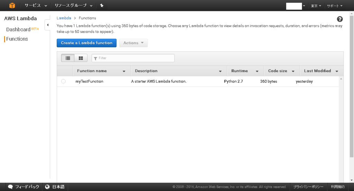This screenshot has width=354, height=191.
Task: Switch to grid view icon
Action: pos(81,58)
